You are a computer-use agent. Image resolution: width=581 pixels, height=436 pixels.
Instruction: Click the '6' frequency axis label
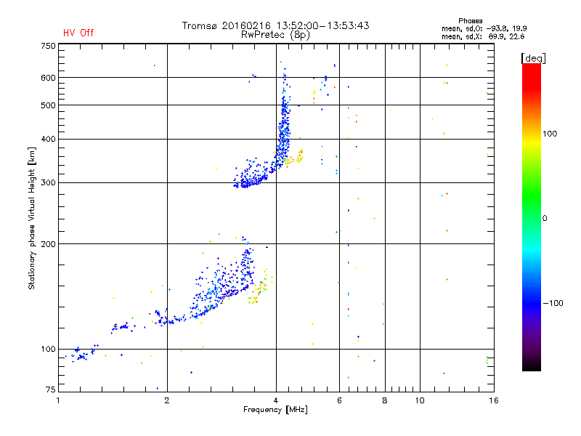point(339,400)
